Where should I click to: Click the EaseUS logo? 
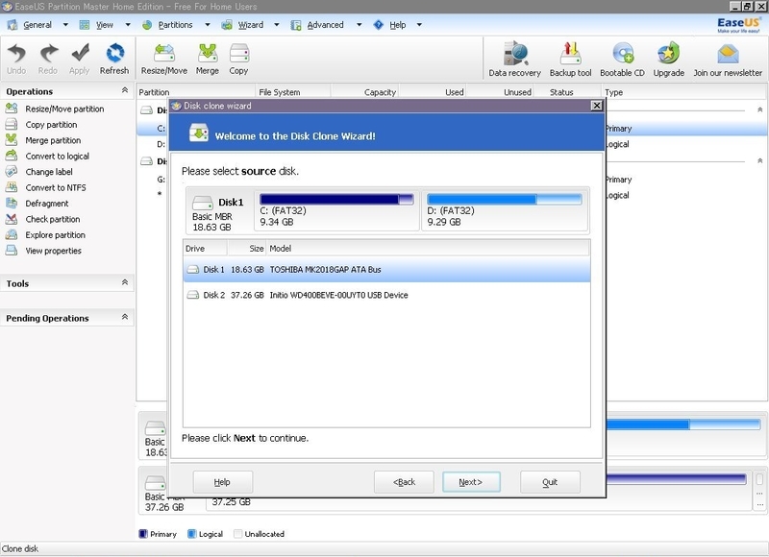pos(738,25)
